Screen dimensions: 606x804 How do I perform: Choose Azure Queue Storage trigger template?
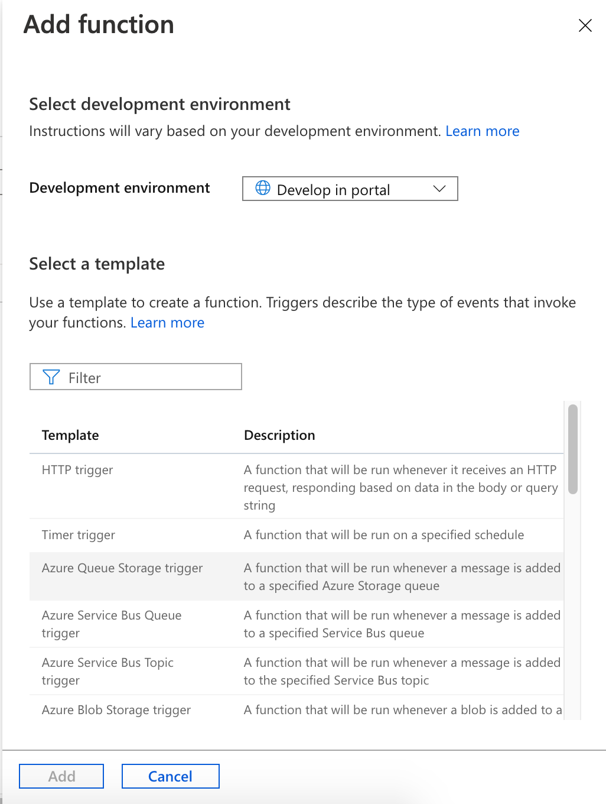[x=122, y=568]
